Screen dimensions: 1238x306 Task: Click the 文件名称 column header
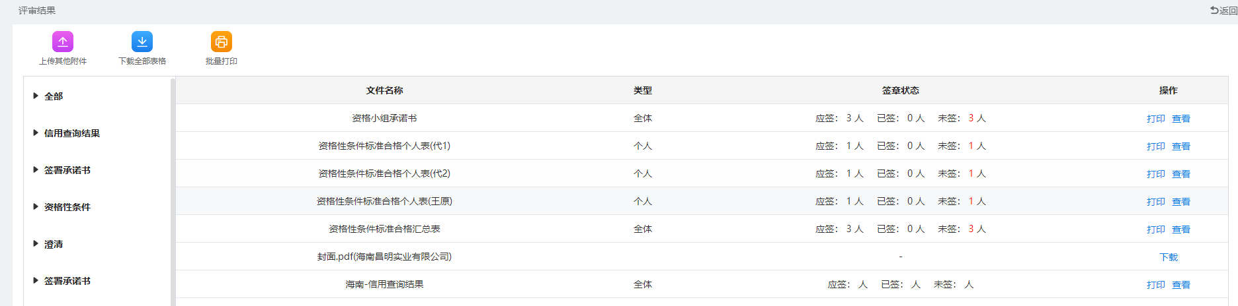point(384,90)
